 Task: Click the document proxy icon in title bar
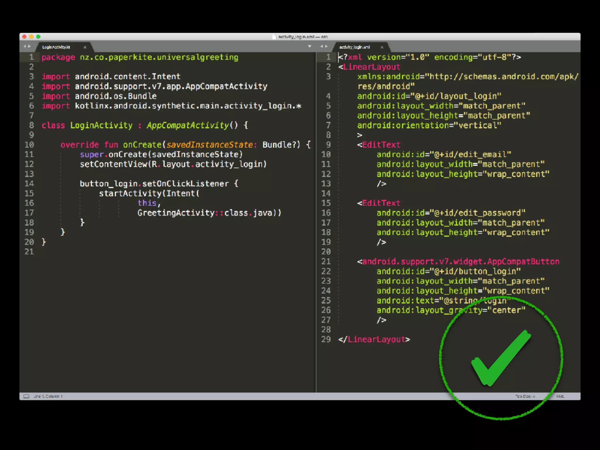pos(274,37)
